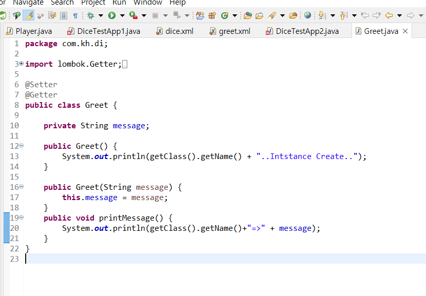Toggle Block Selection Mode icon
The width and height of the screenshot is (426, 296).
(x=64, y=15)
